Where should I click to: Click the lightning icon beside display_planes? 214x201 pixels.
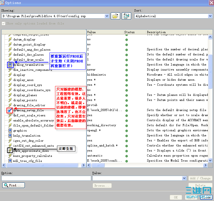10,95
